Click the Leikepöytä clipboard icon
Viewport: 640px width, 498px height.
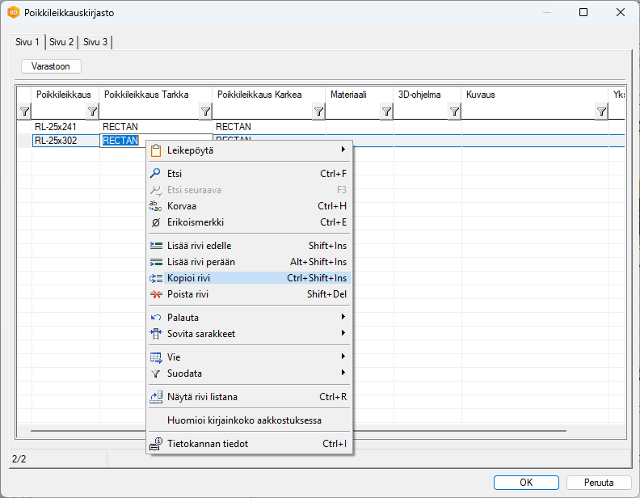pyautogui.click(x=157, y=150)
